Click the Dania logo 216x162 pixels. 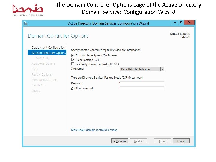pos(28,10)
